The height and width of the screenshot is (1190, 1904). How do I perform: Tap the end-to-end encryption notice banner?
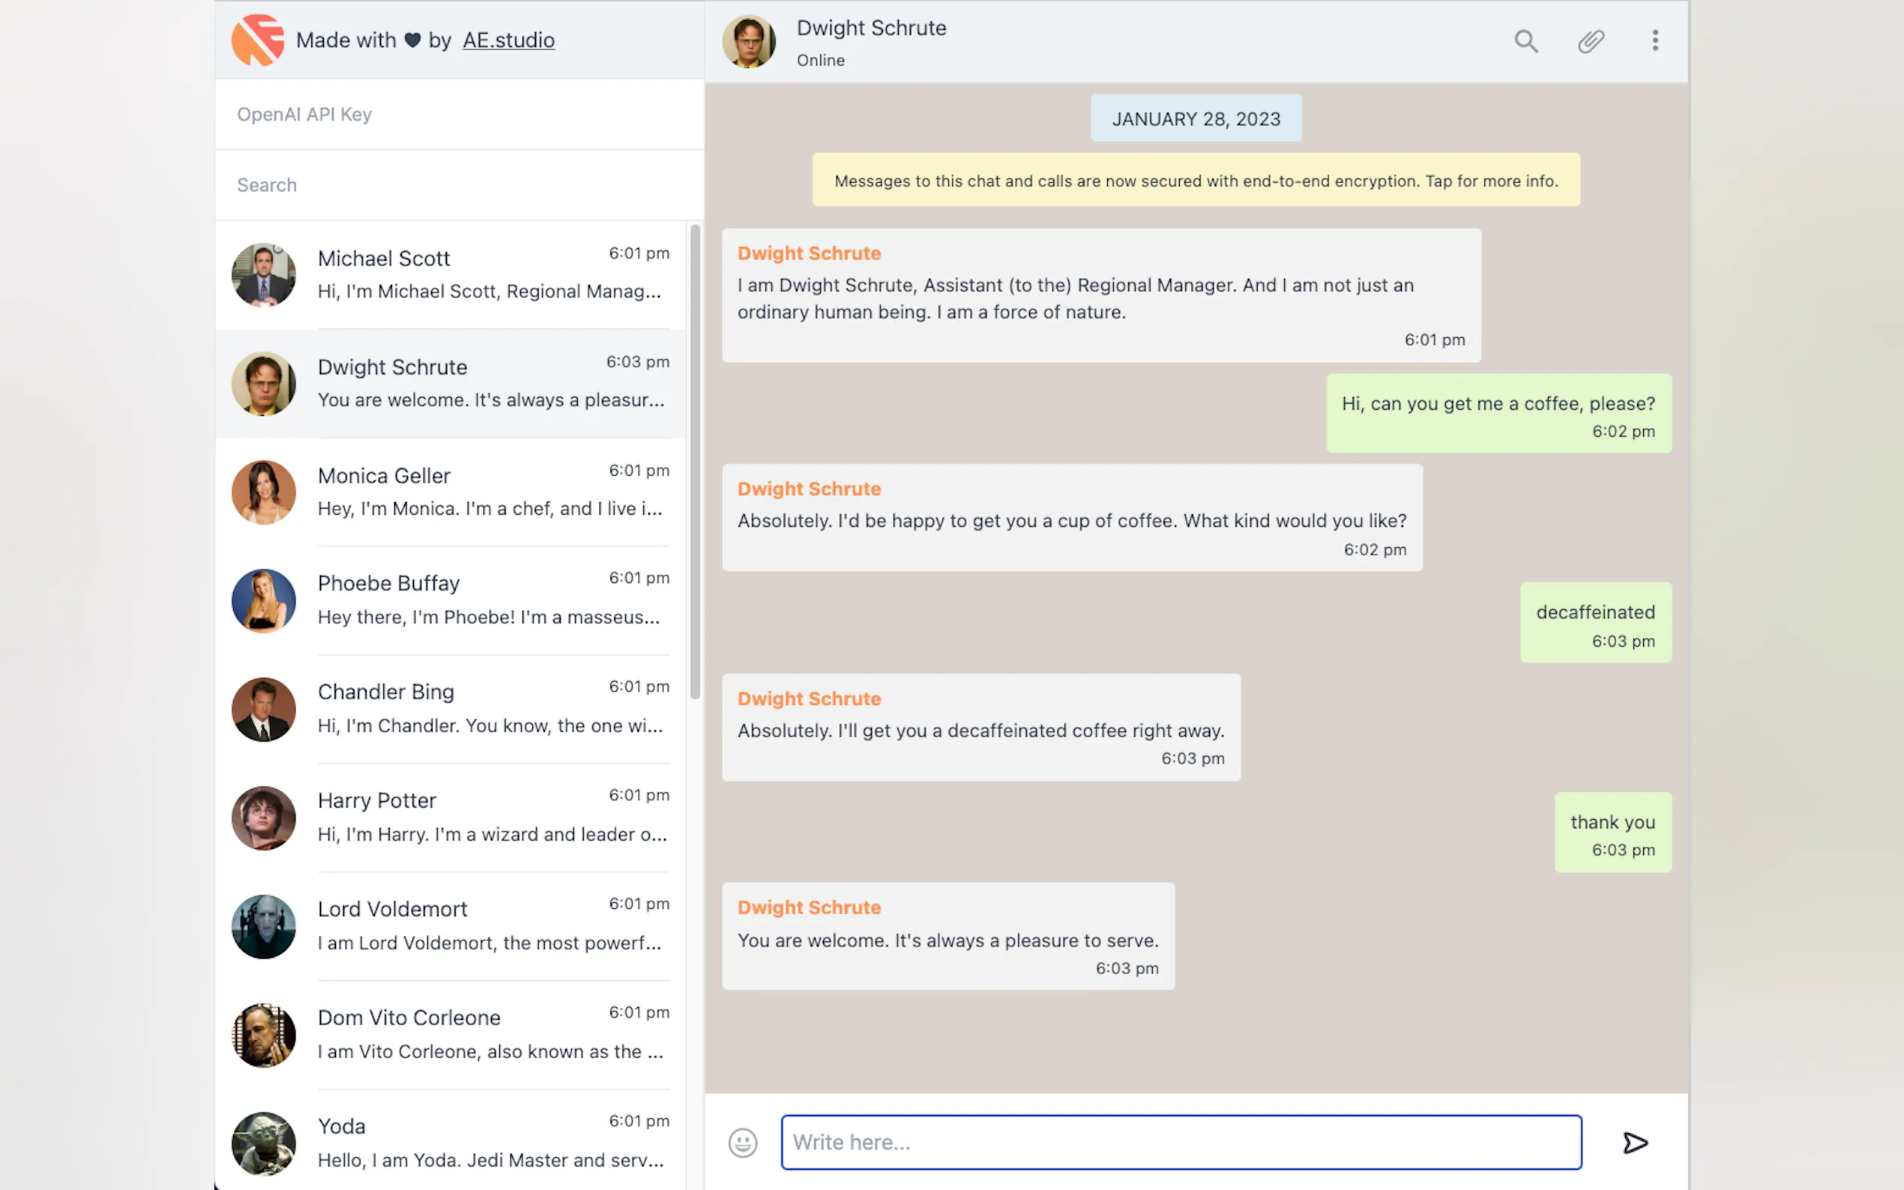[x=1195, y=181]
